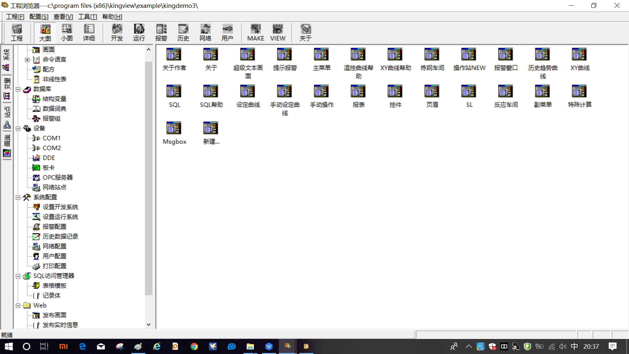Click the 报警 (alarm) toolbar icon
Viewport: 629px width, 354px height.
point(161,32)
